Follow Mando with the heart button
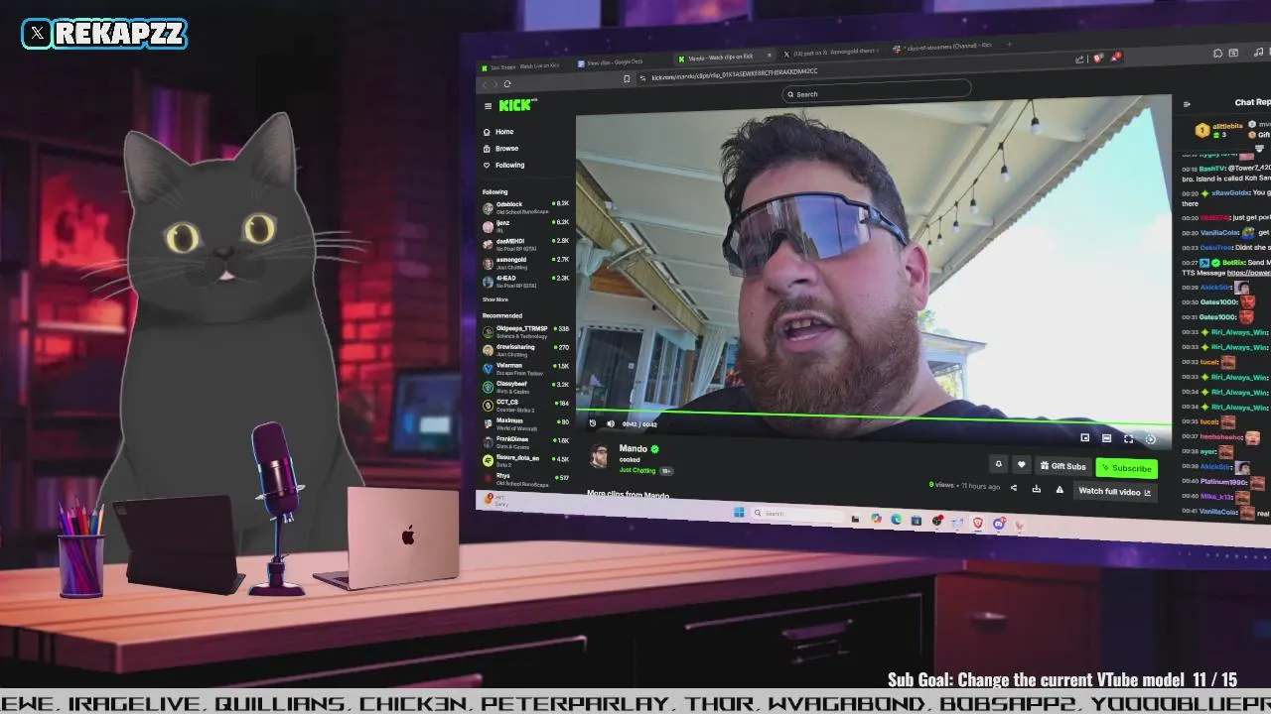The width and height of the screenshot is (1271, 714). point(1021,465)
